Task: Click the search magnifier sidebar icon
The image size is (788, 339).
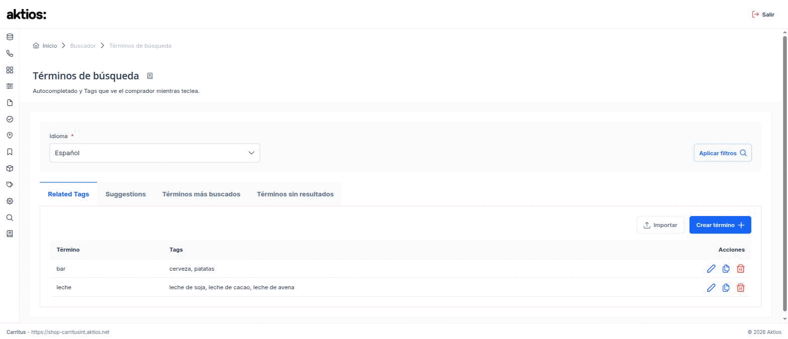Action: pos(10,217)
